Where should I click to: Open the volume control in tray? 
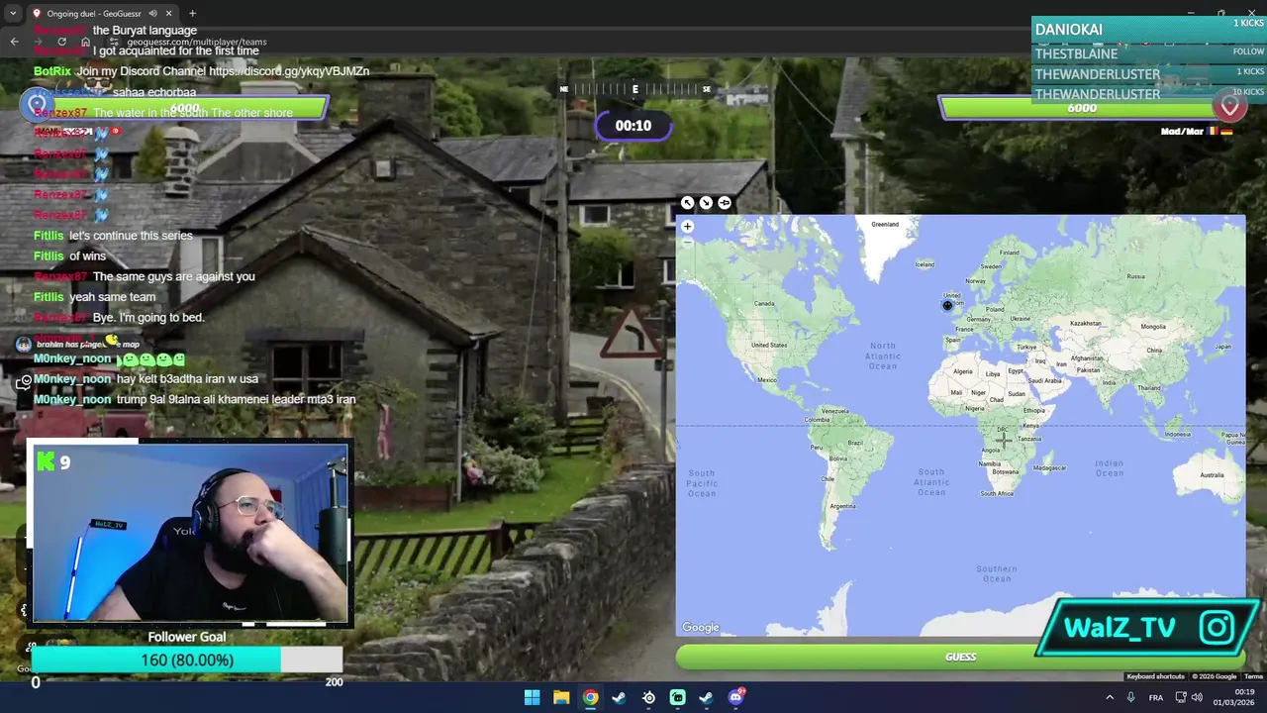pyautogui.click(x=1195, y=697)
